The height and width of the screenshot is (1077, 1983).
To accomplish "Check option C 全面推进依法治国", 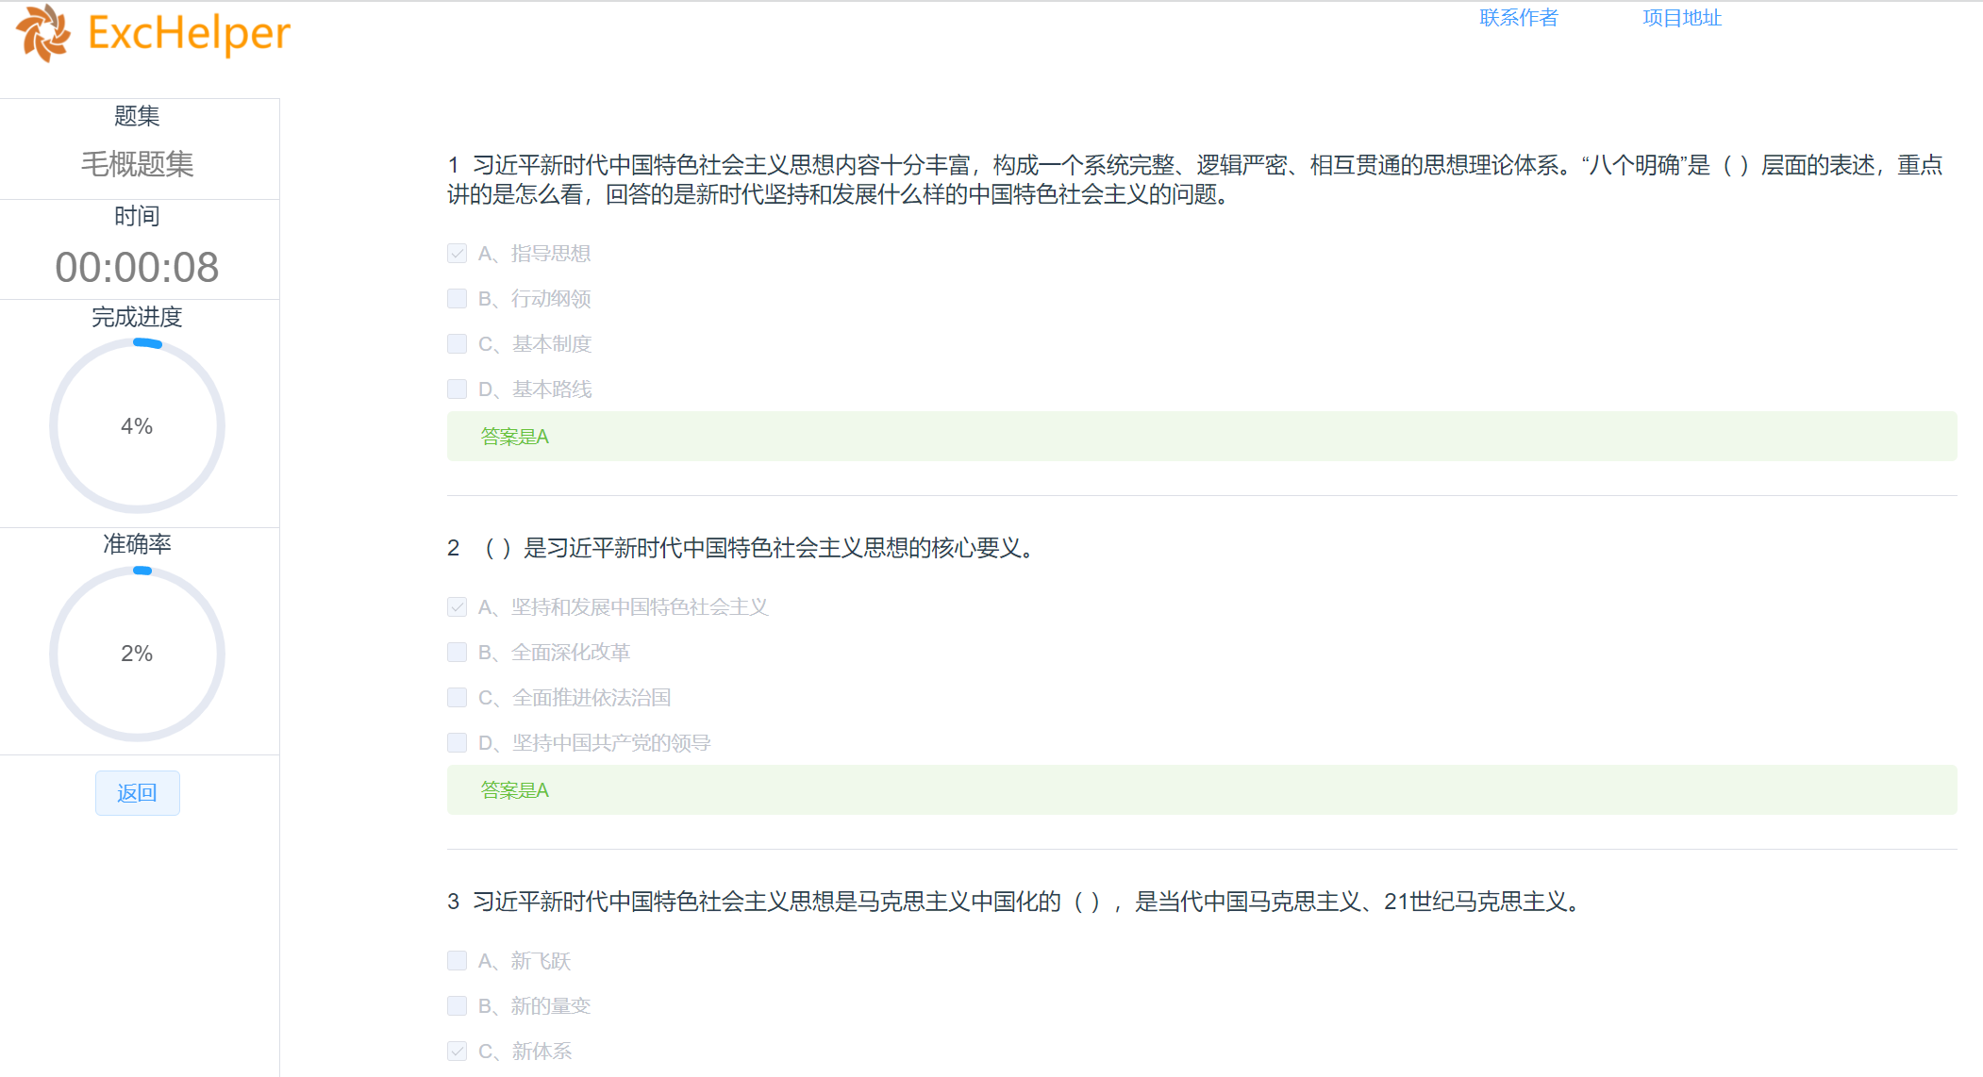I will coord(458,698).
